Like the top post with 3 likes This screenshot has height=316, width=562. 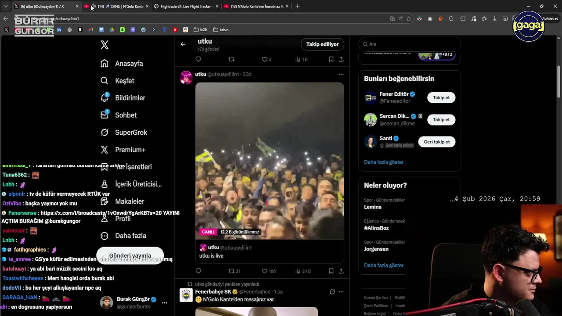(x=267, y=59)
